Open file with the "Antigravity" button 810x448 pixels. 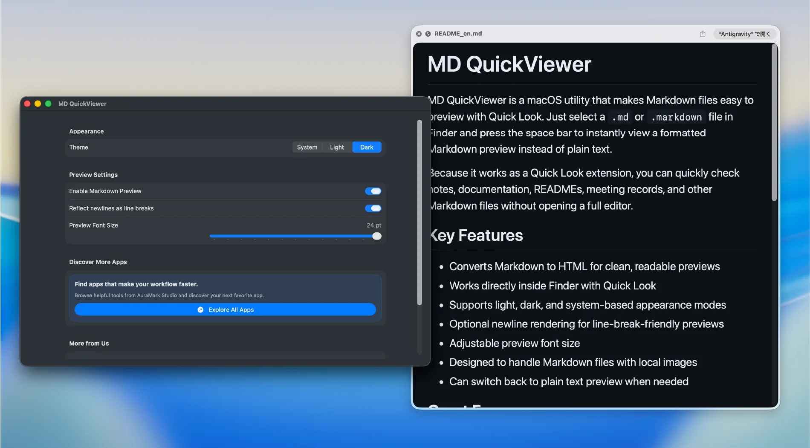click(x=744, y=34)
